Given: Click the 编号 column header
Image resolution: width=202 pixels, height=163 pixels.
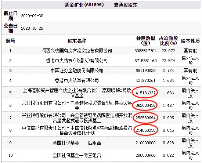Looking at the screenshot, I should [11, 41].
